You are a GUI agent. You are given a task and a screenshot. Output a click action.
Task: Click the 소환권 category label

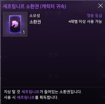point(35,22)
